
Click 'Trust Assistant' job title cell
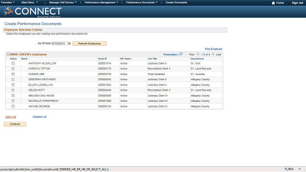[156, 74]
